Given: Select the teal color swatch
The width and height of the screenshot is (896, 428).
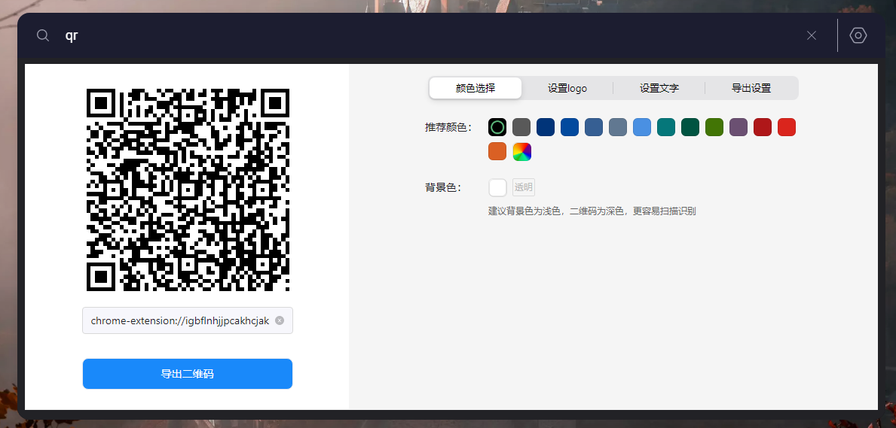Looking at the screenshot, I should (x=666, y=126).
